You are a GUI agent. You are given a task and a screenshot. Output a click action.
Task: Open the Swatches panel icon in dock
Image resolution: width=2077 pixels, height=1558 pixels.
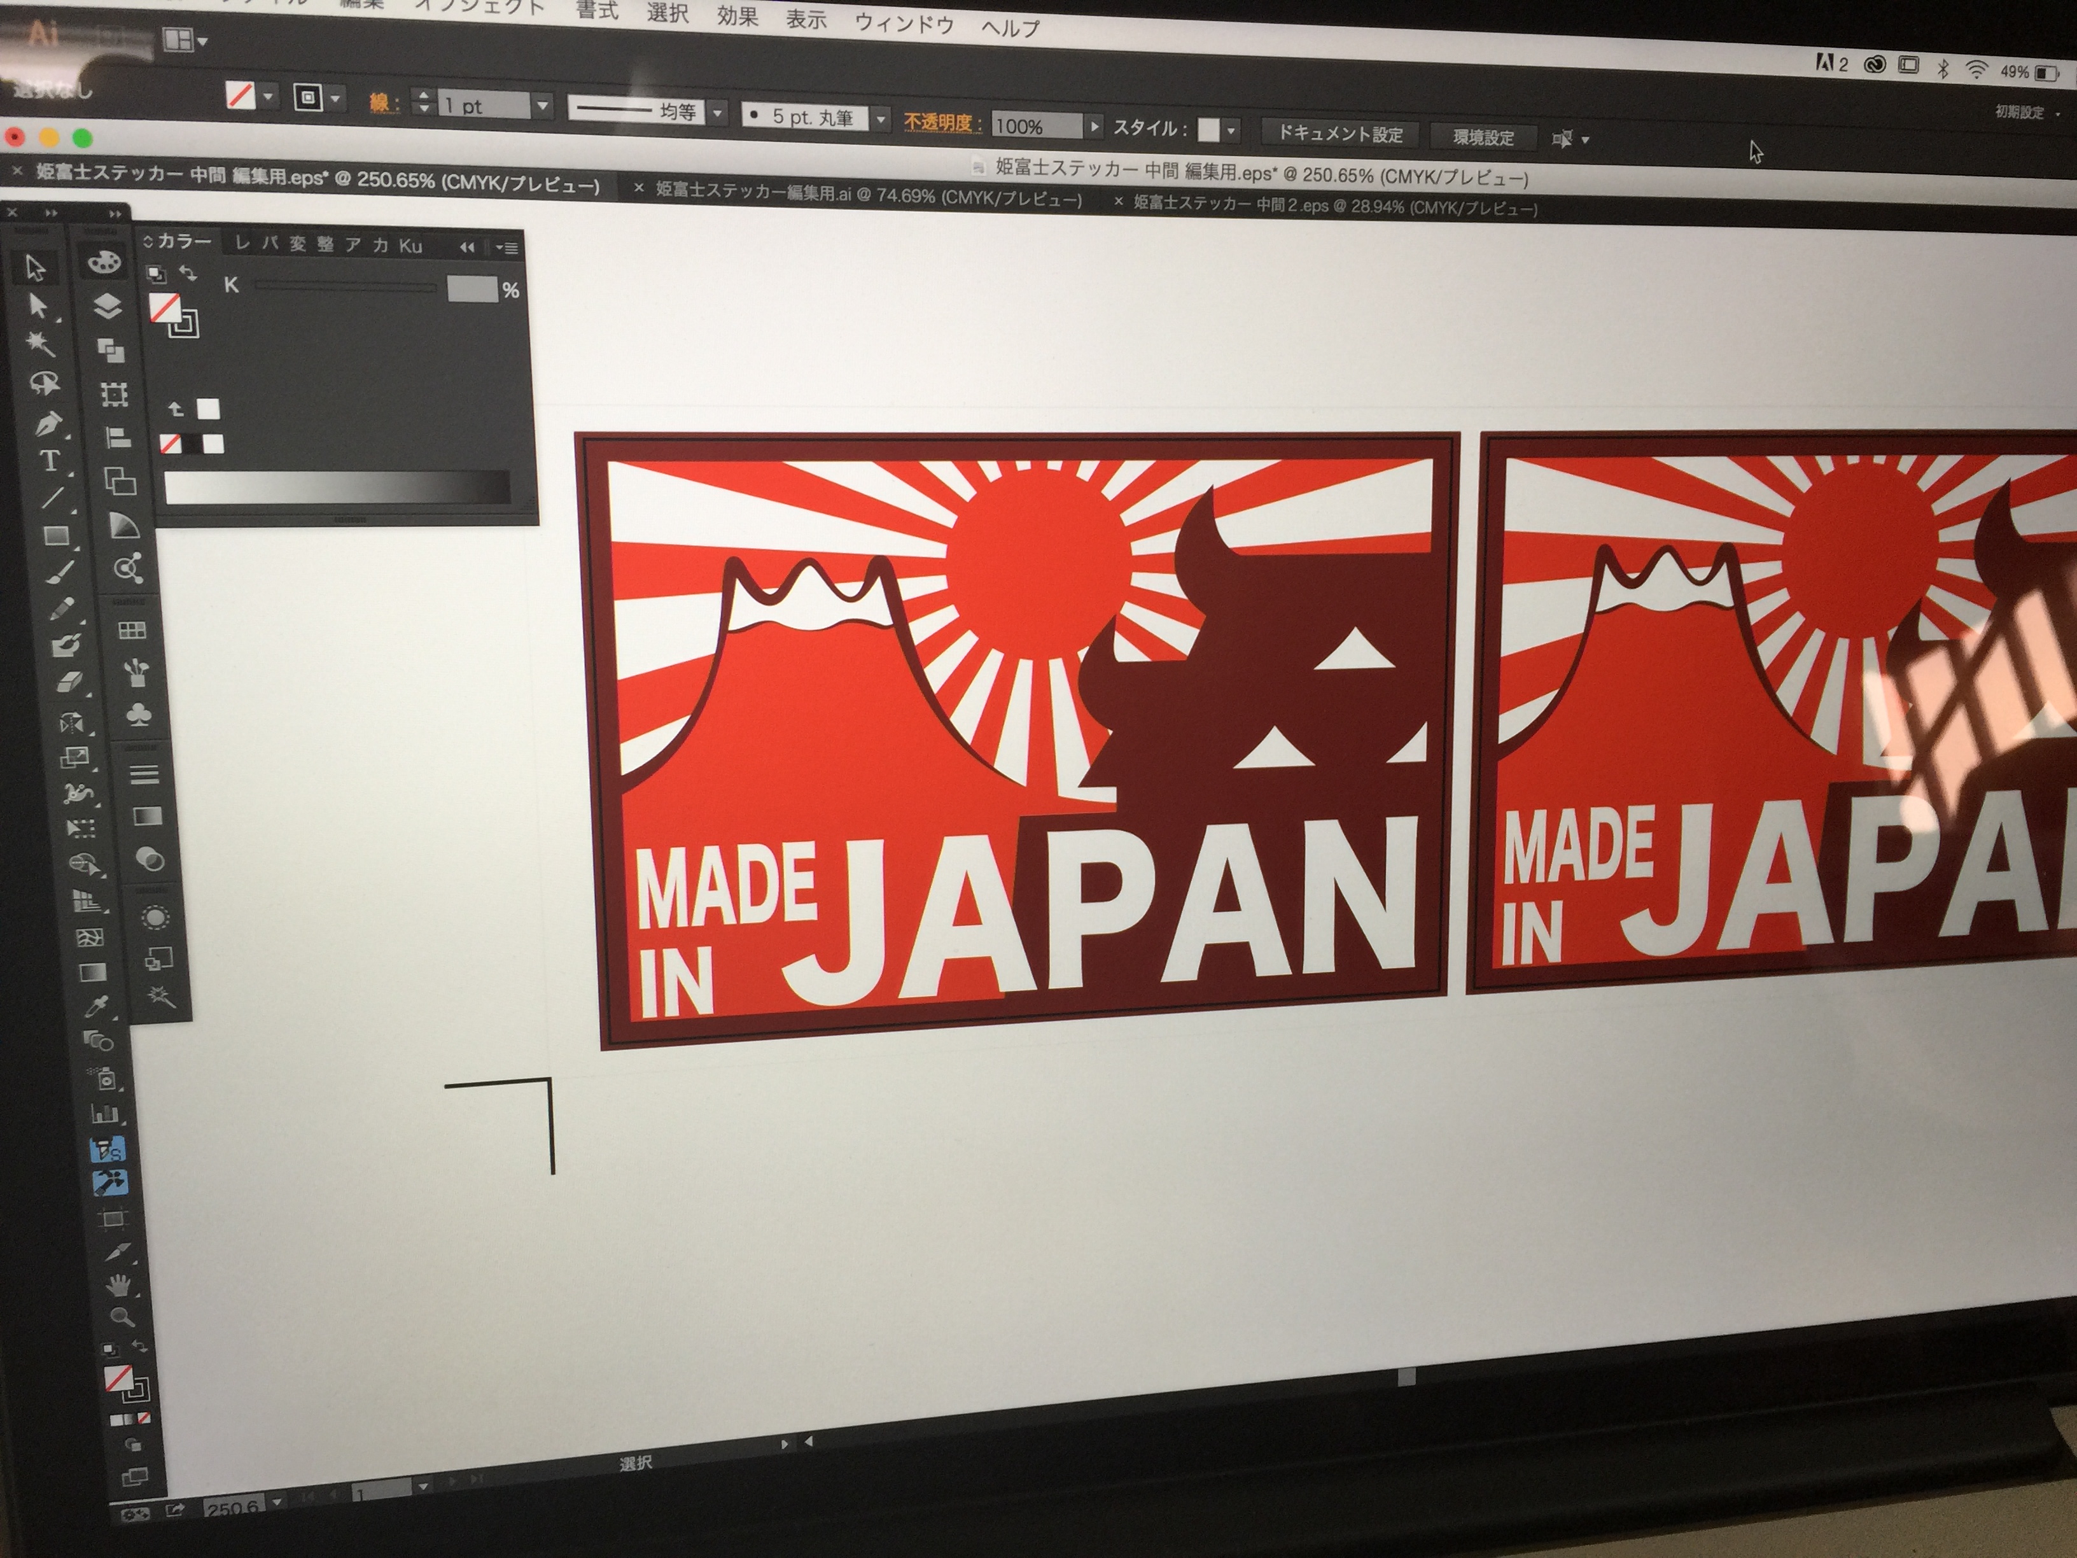[132, 630]
